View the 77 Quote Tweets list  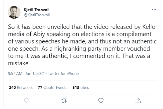53,87
